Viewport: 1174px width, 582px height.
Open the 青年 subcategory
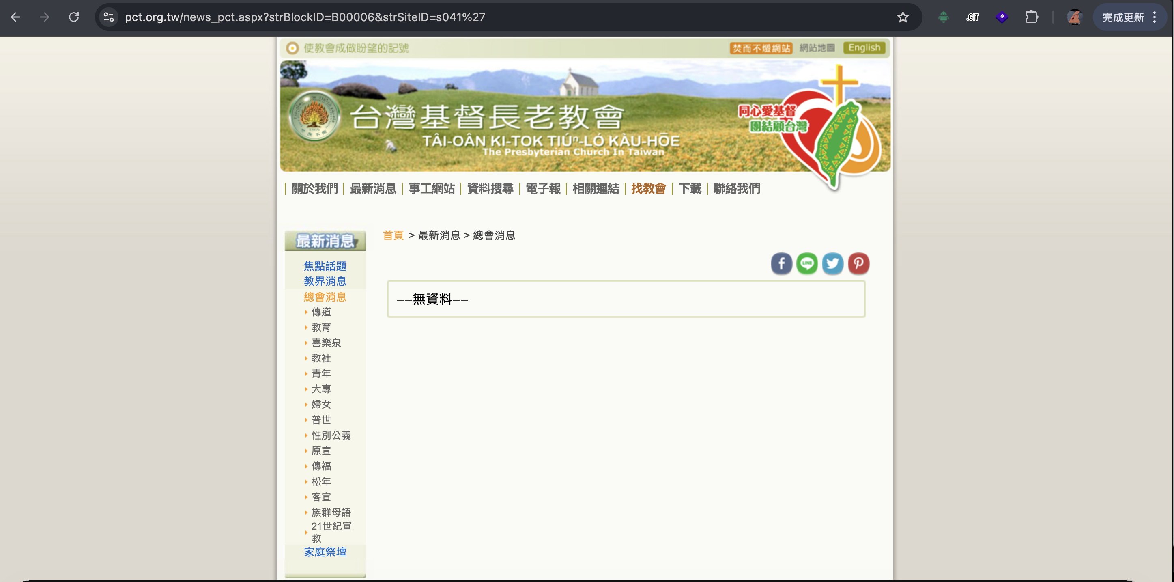click(321, 373)
